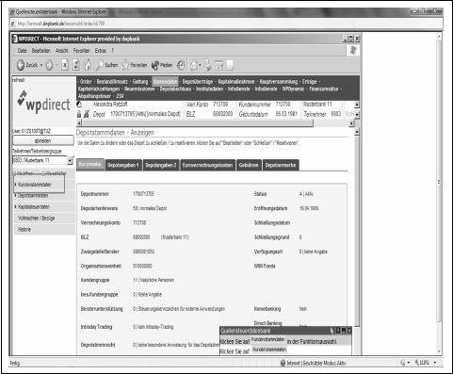This screenshot has width=453, height=374.
Task: Tick the 'Alle öffnen' checkbox
Action: (14, 173)
